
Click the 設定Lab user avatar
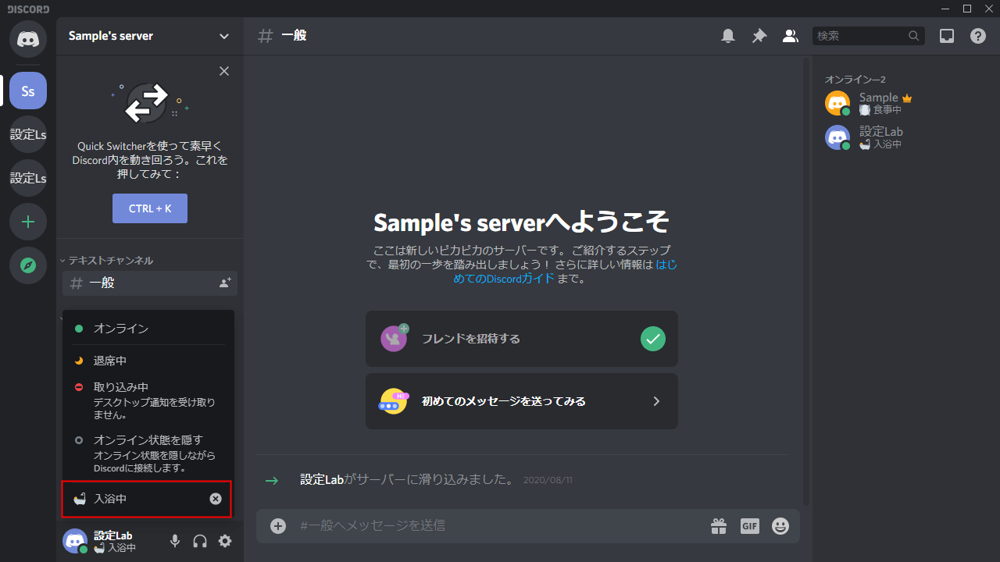click(x=75, y=541)
